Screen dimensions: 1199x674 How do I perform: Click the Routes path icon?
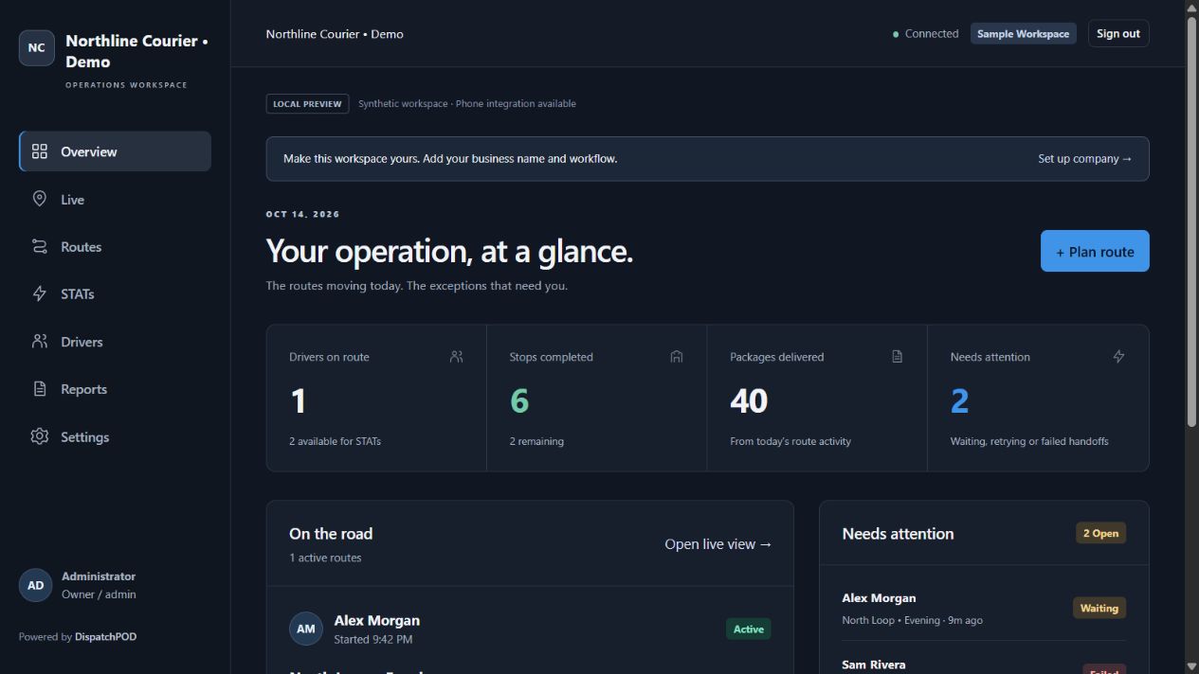[40, 246]
